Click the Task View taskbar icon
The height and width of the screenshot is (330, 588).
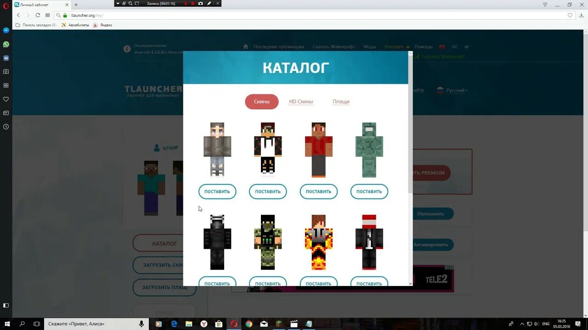pyautogui.click(x=37, y=324)
